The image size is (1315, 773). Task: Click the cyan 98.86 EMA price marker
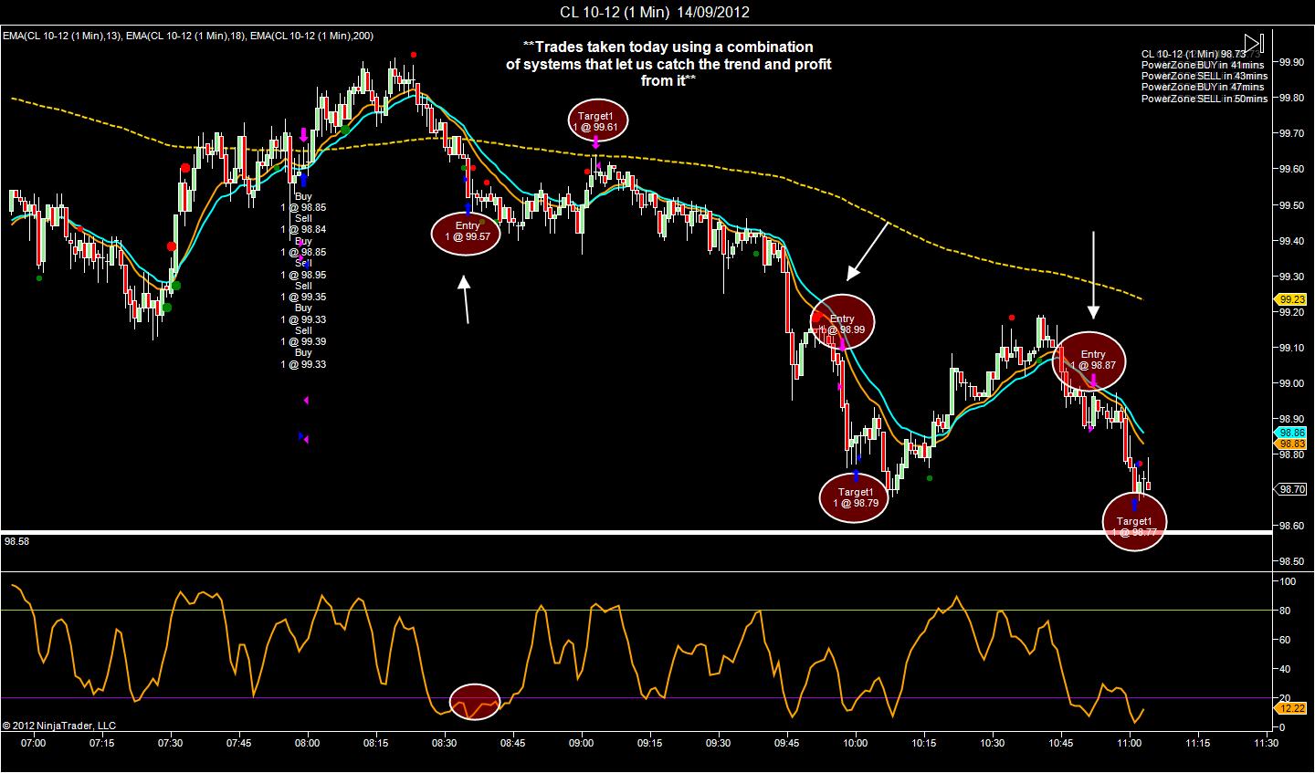pyautogui.click(x=1291, y=433)
